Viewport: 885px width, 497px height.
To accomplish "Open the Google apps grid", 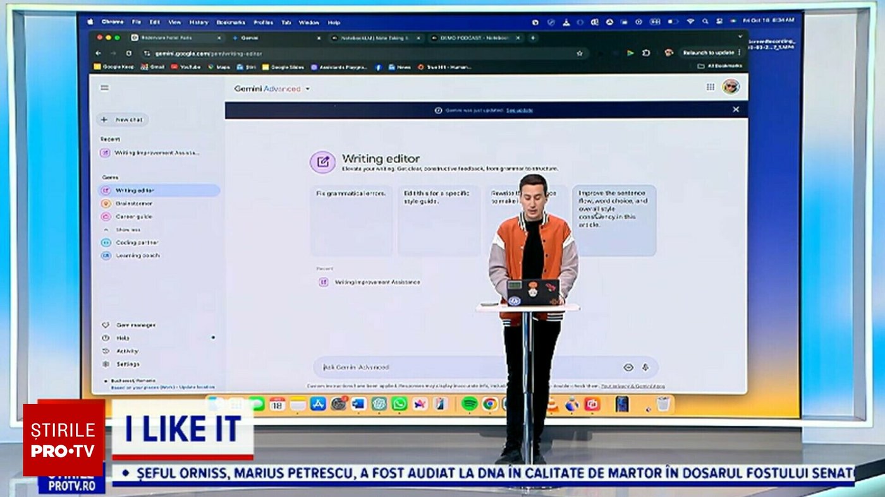I will 711,87.
